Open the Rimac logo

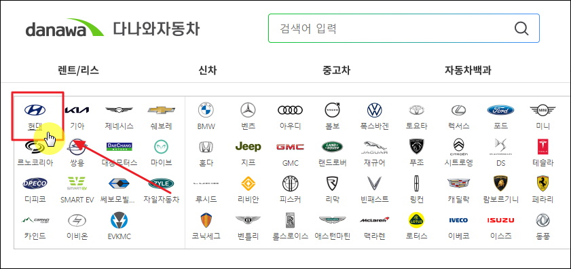point(333,183)
